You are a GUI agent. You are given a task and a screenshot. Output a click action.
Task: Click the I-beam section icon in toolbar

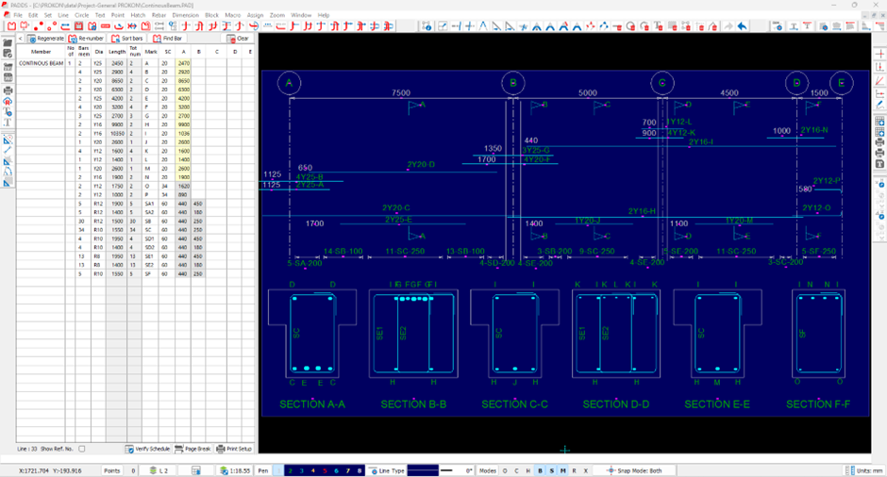click(x=794, y=26)
